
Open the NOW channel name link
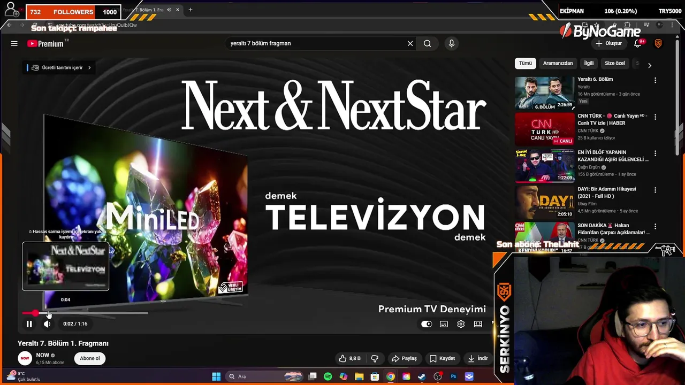point(42,355)
